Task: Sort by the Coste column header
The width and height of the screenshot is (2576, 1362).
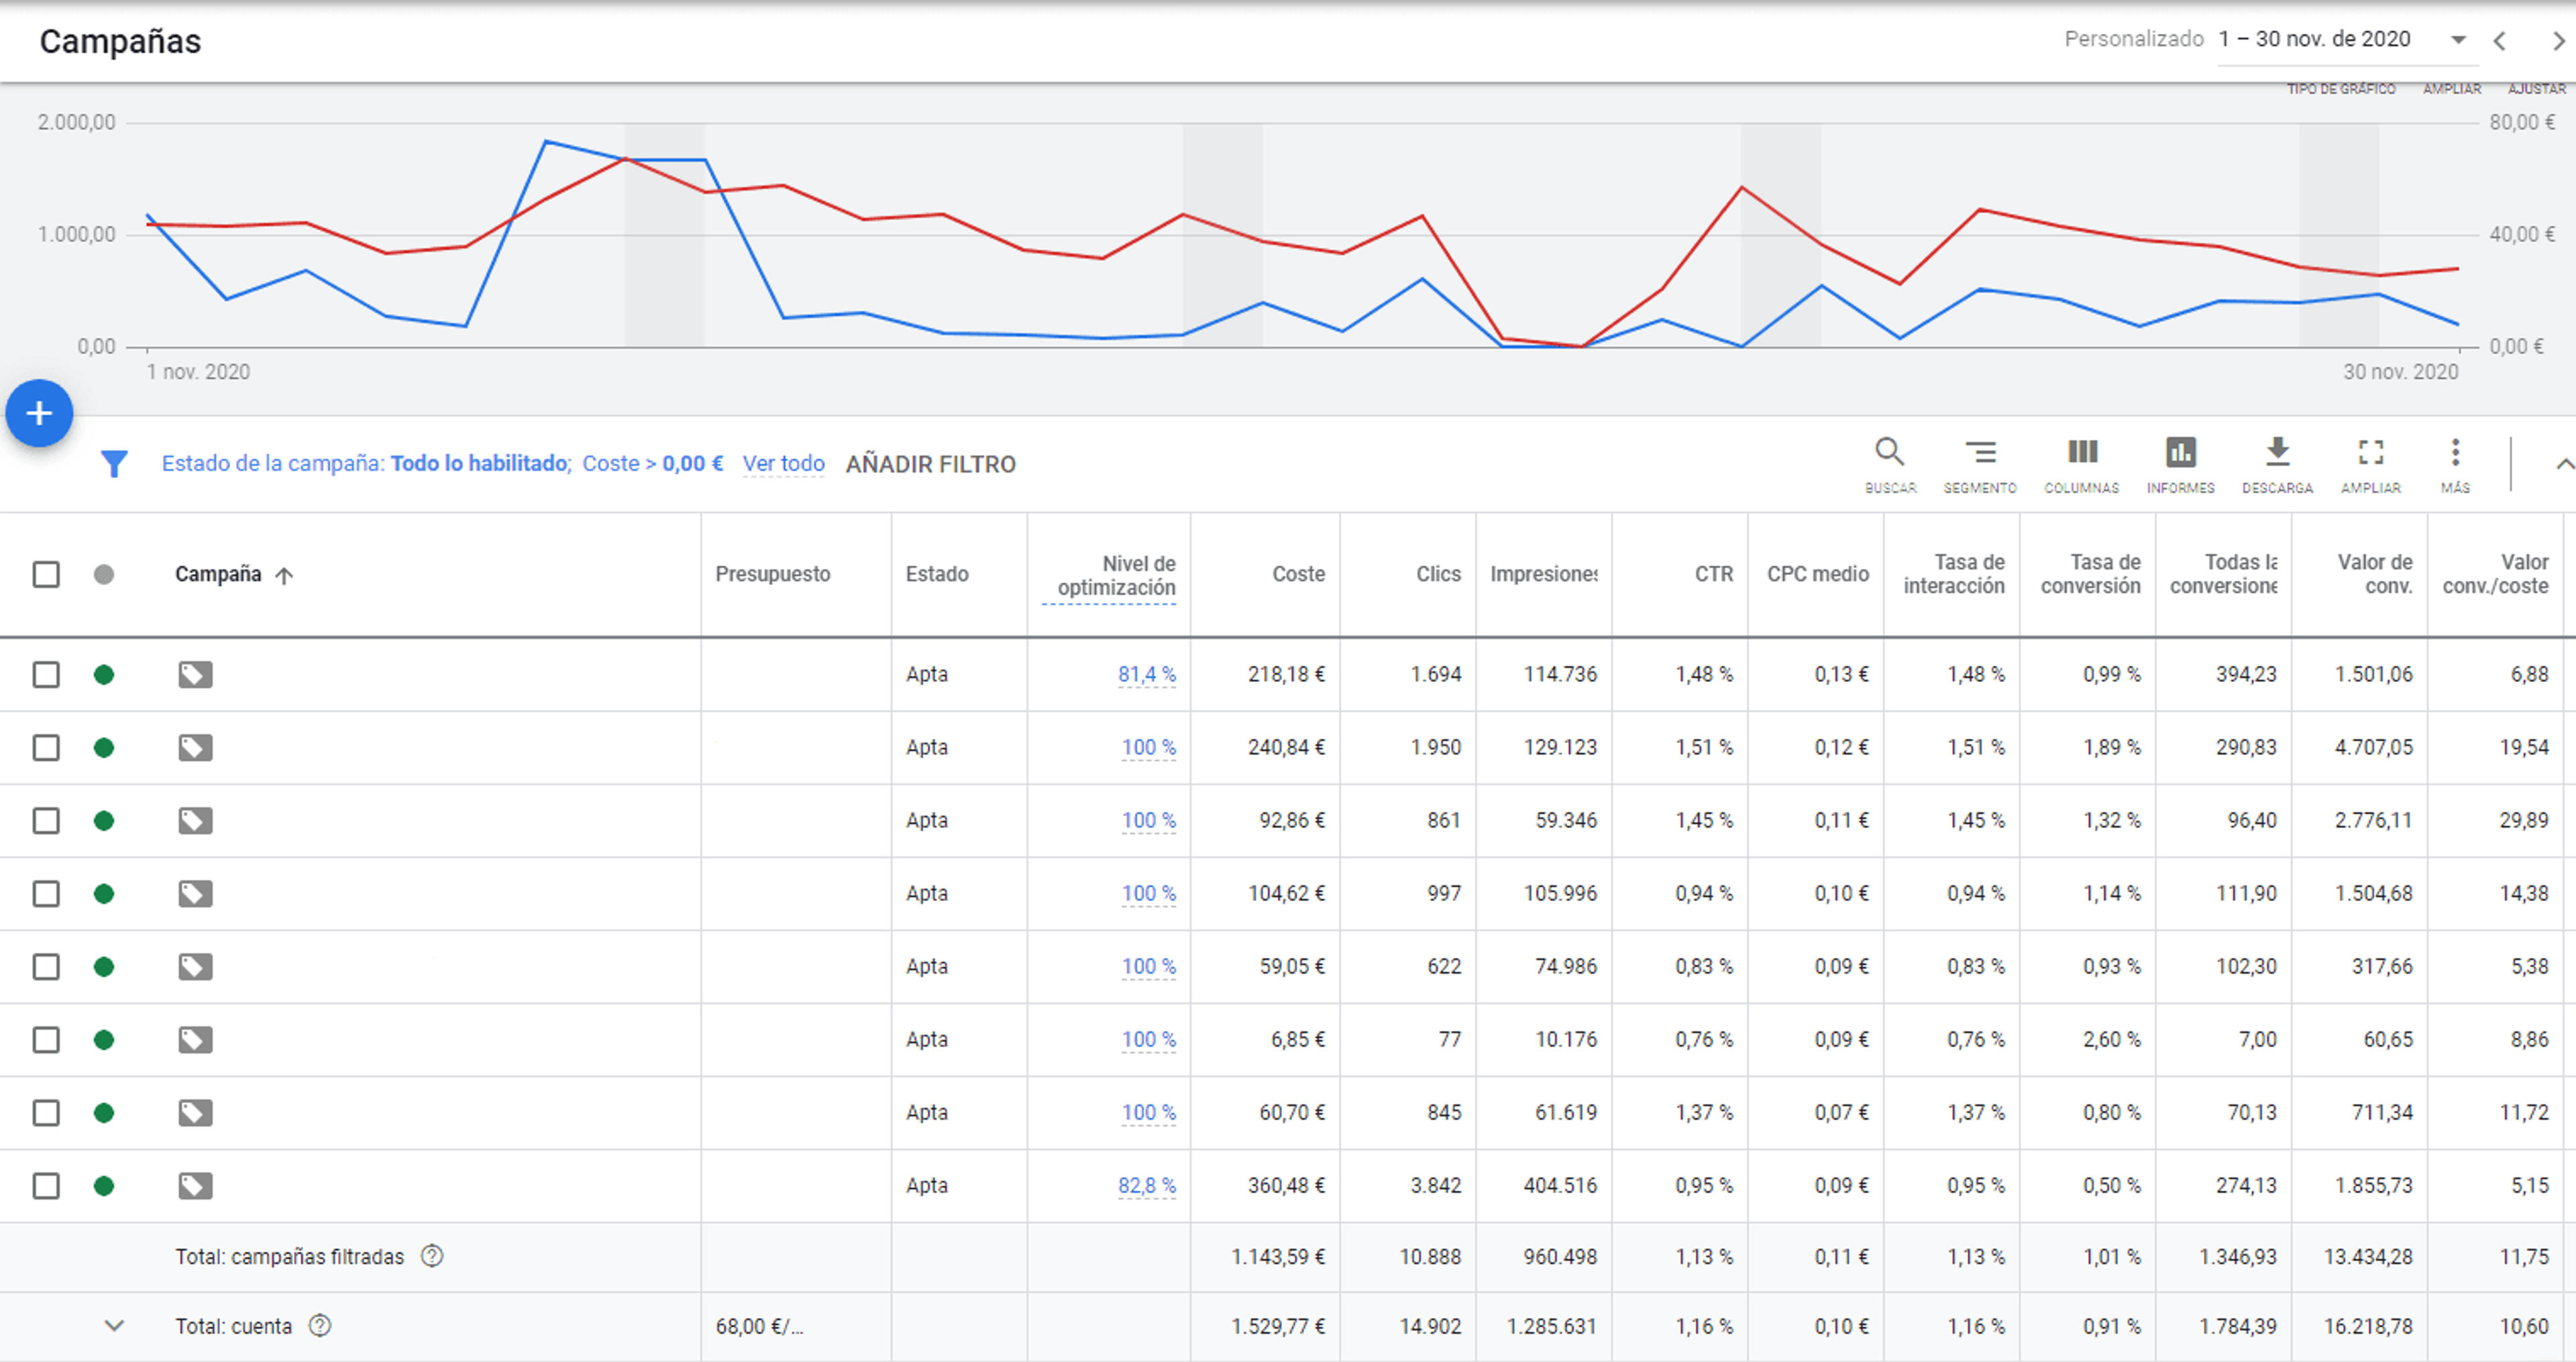Action: (1298, 575)
